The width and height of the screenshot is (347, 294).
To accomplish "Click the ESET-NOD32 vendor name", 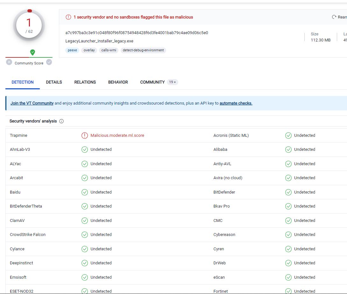I will [x=22, y=291].
